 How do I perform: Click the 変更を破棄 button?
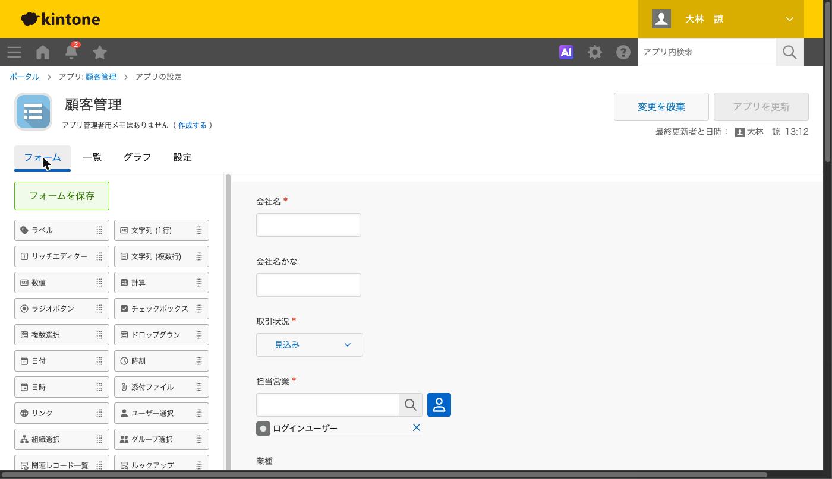click(x=661, y=107)
